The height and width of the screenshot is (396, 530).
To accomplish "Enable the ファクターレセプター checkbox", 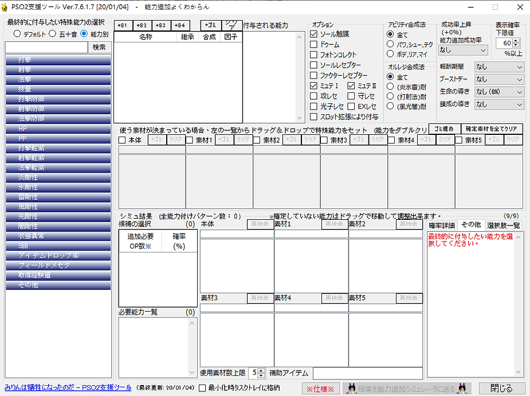I will (x=313, y=76).
